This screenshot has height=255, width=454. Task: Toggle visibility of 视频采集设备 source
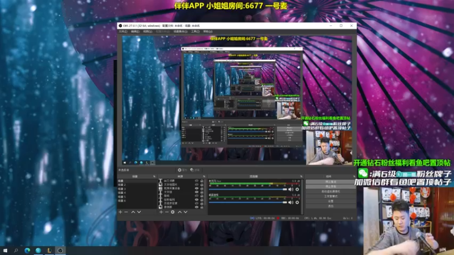coord(196,188)
